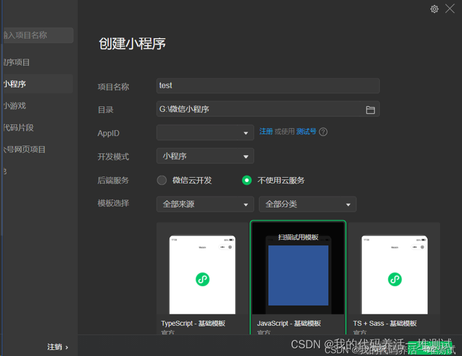Expand the 全部分类 template category dropdown
462x356 pixels.
[308, 204]
